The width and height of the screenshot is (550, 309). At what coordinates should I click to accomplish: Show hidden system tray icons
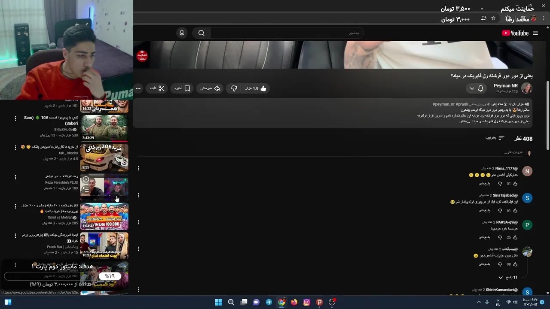click(x=479, y=302)
